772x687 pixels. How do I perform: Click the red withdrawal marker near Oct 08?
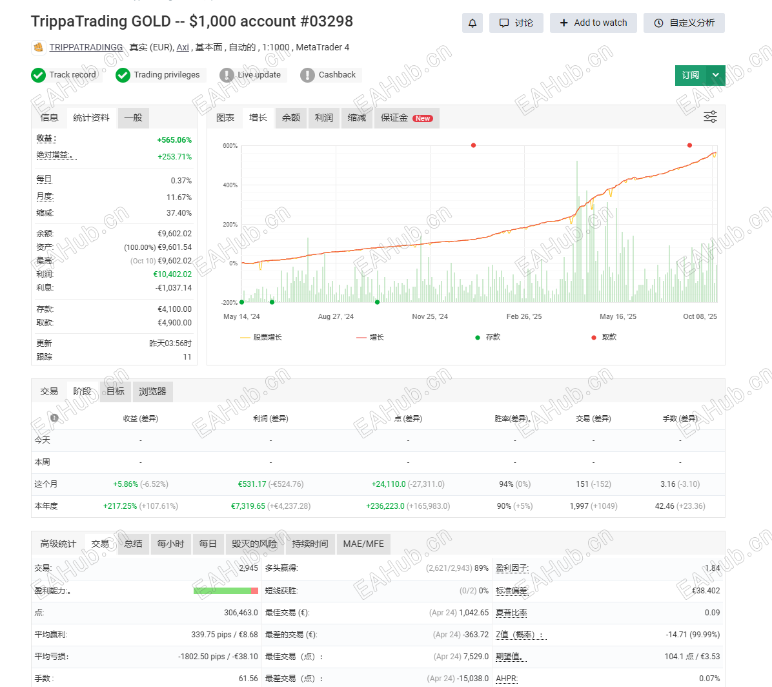pyautogui.click(x=690, y=145)
